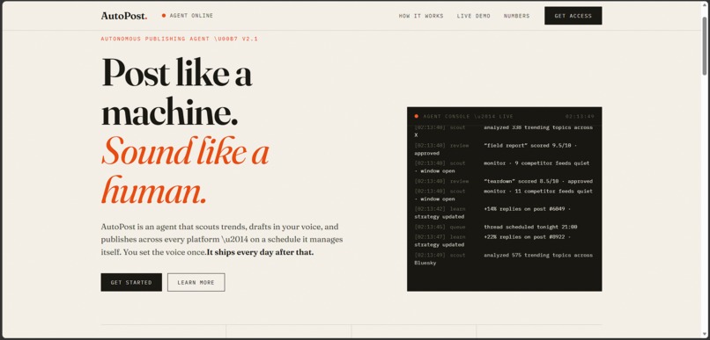This screenshot has width=710, height=340.
Task: Click the 02:13:49 clock in the console header
Action: (x=580, y=117)
